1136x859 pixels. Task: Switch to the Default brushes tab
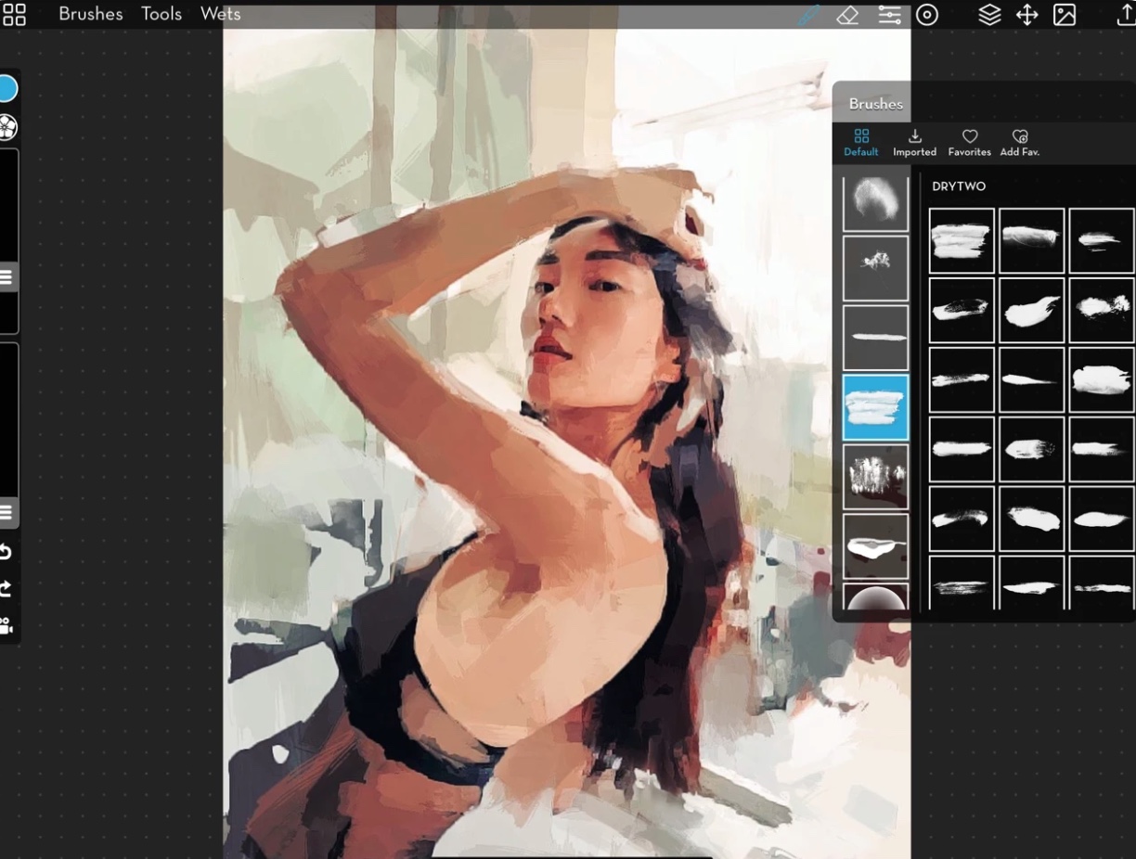click(x=861, y=143)
